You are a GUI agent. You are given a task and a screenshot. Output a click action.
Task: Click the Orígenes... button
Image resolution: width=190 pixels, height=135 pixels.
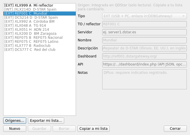(x=15, y=121)
